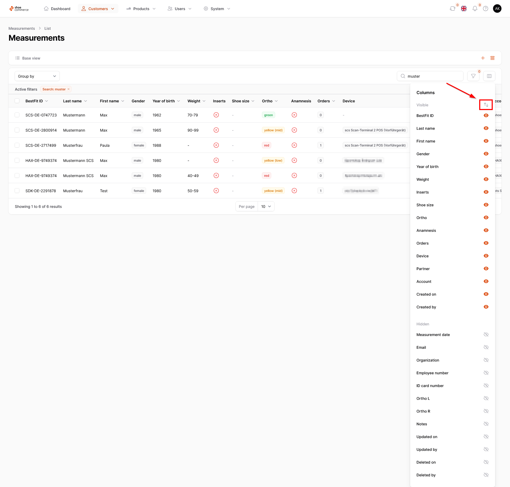This screenshot has width=510, height=487.
Task: Check the select-all header checkbox
Action: tap(17, 101)
